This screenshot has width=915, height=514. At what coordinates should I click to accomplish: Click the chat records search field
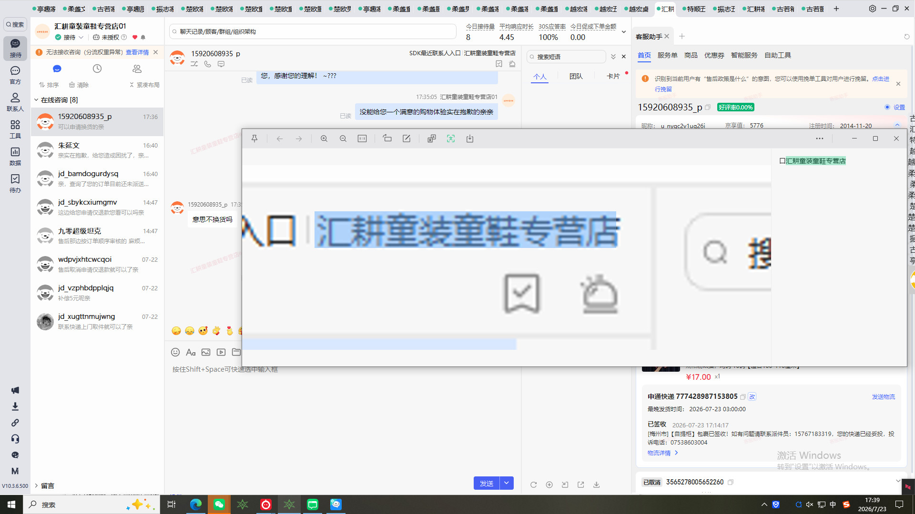click(313, 32)
